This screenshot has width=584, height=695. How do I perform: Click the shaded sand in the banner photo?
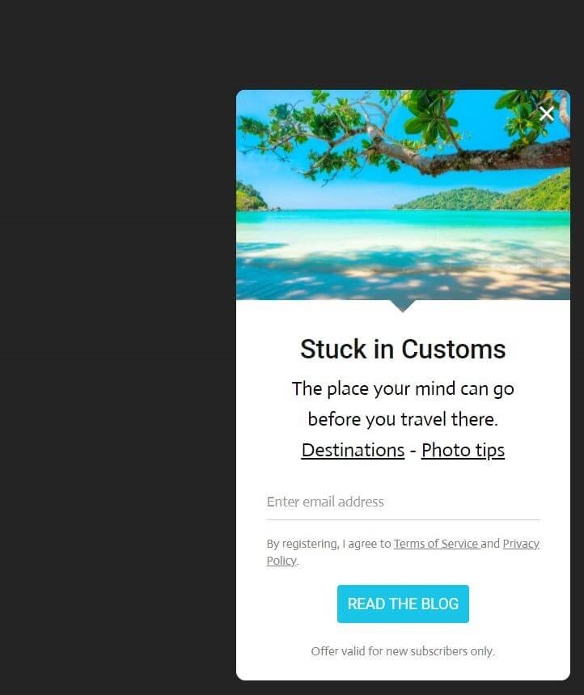click(403, 275)
